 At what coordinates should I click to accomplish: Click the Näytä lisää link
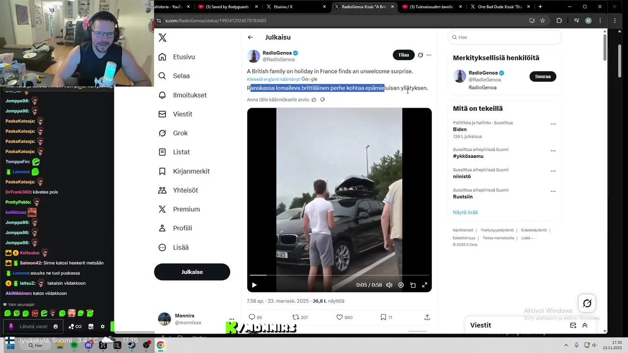465,212
